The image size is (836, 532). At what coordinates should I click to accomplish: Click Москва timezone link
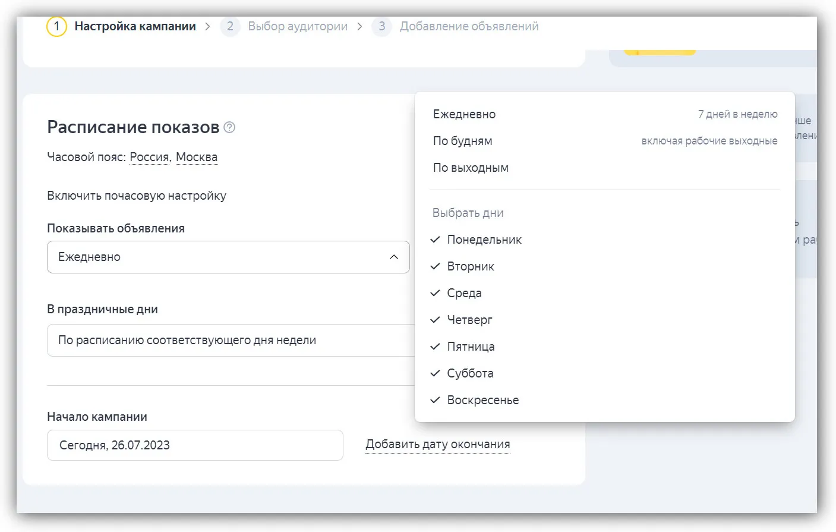tap(197, 157)
